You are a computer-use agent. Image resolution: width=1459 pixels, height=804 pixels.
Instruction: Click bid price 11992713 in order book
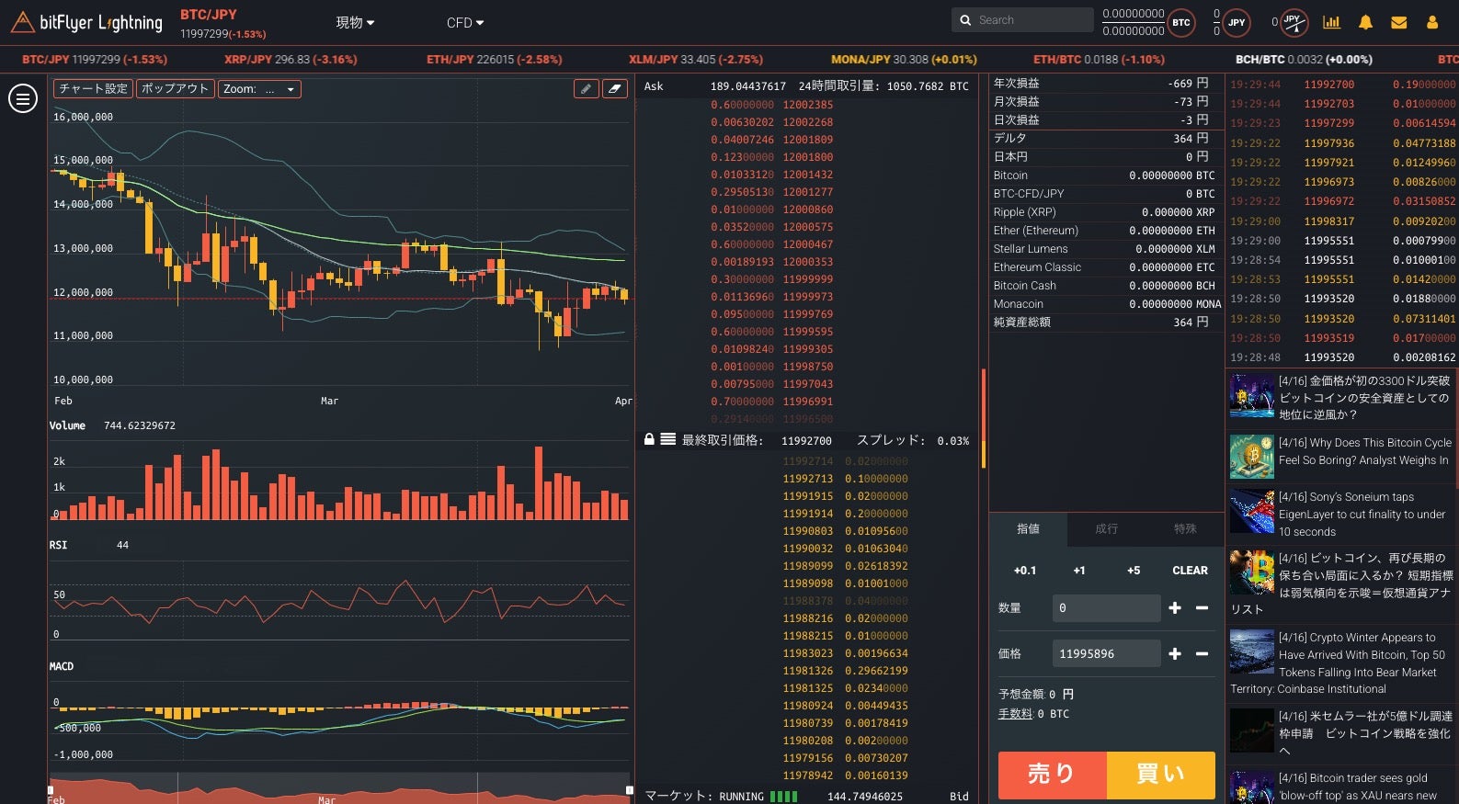[x=807, y=479]
